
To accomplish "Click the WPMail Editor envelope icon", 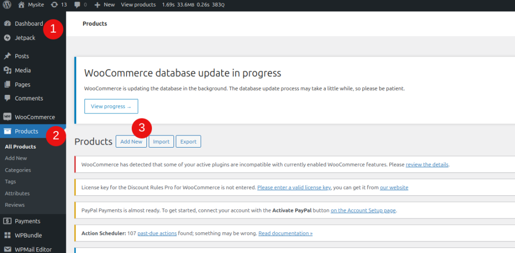I will click(x=8, y=249).
